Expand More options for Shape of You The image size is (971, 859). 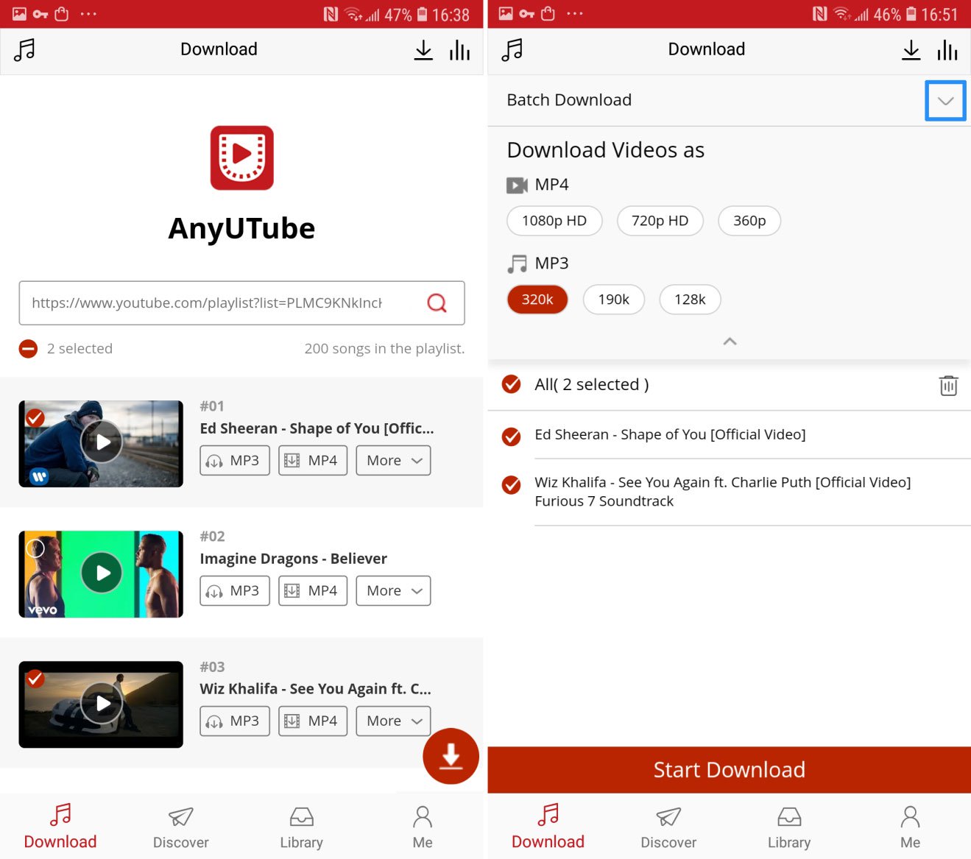[x=392, y=460]
